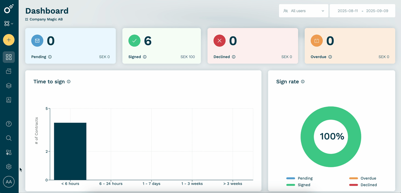Image resolution: width=401 pixels, height=193 pixels.
Task: Select the templates stack icon in sidebar
Action: coord(9,85)
